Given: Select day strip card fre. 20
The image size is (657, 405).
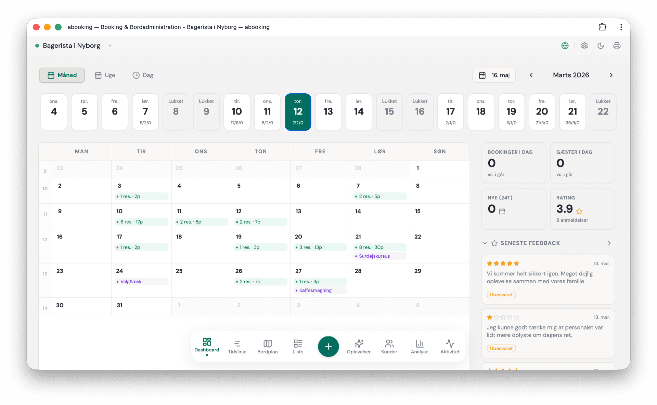Looking at the screenshot, I should click(542, 112).
